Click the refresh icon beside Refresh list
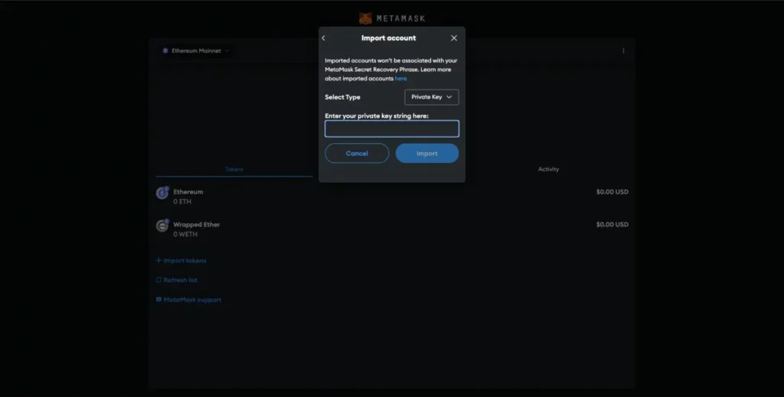Screen dimensions: 784x397 tap(158, 280)
